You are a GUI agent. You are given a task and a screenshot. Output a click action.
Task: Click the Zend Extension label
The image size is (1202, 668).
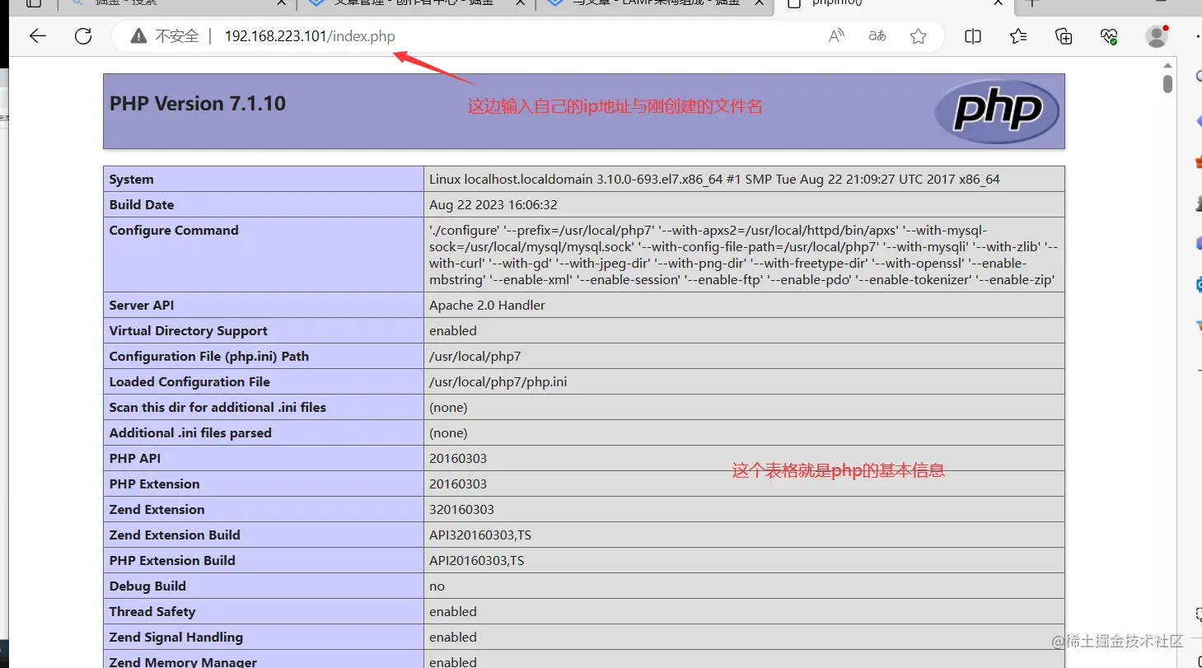coord(157,510)
